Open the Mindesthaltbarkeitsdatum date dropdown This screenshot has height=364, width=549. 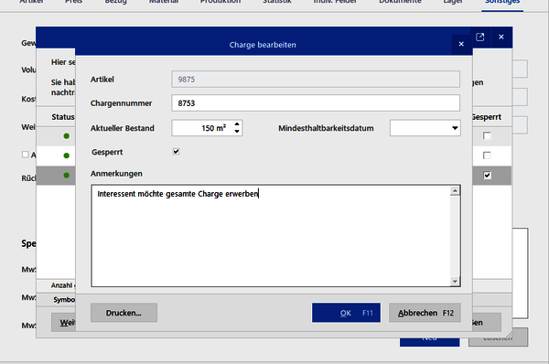click(x=455, y=128)
